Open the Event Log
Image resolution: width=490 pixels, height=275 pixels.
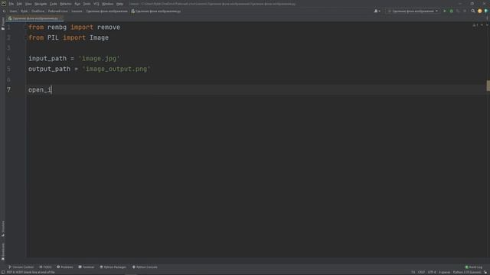coord(474,267)
